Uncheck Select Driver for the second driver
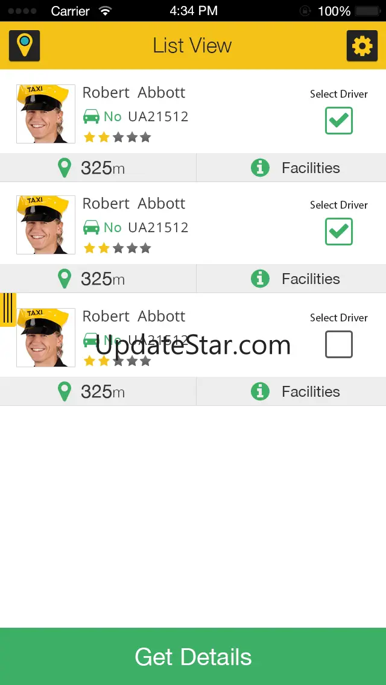 pos(339,232)
